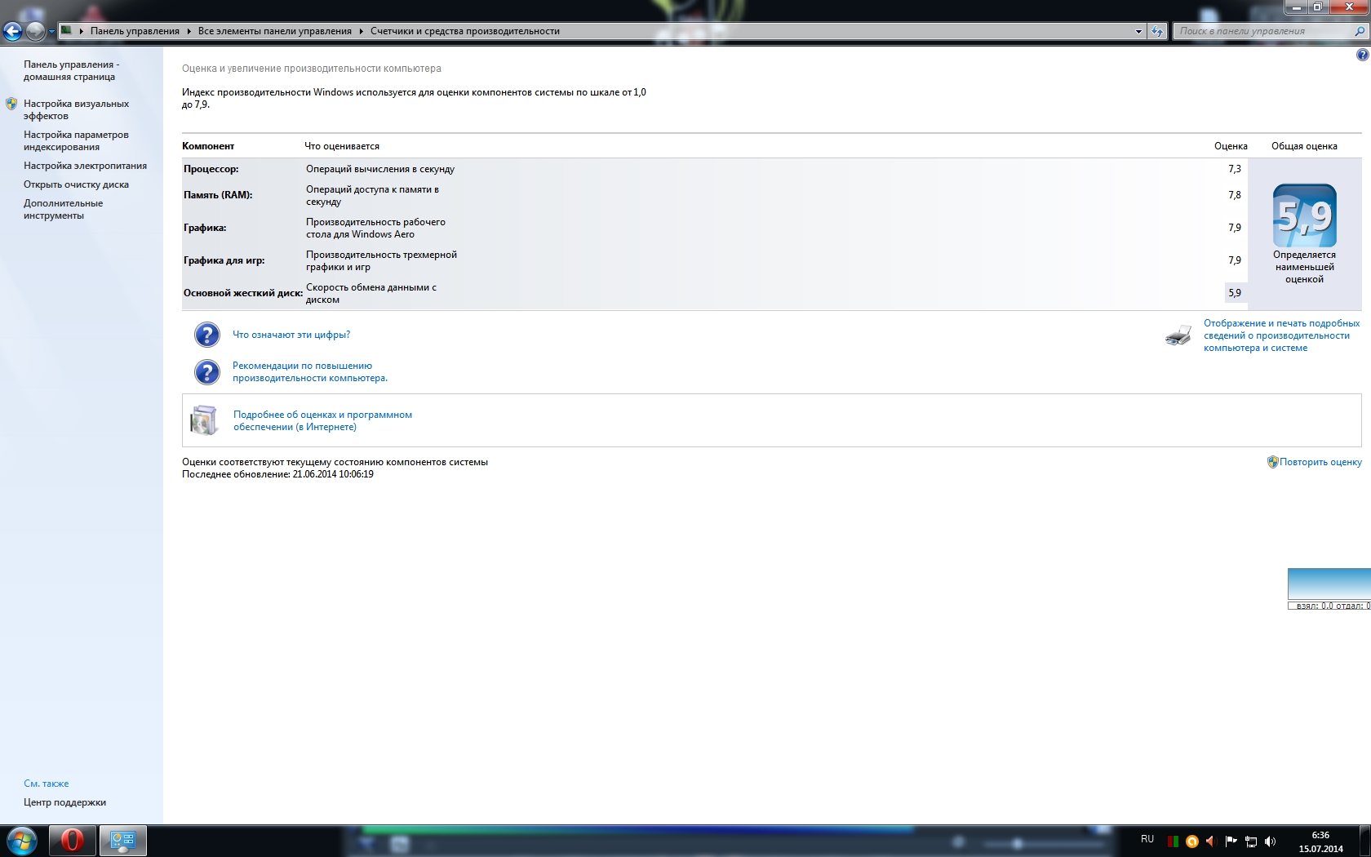
Task: Expand arrow after 'Все элементы панели управления'
Action: (361, 31)
